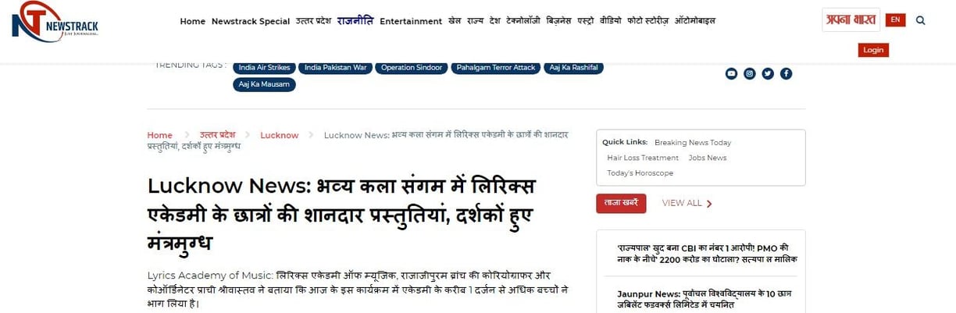Click the Login button
Image resolution: width=956 pixels, height=313 pixels.
click(x=873, y=50)
